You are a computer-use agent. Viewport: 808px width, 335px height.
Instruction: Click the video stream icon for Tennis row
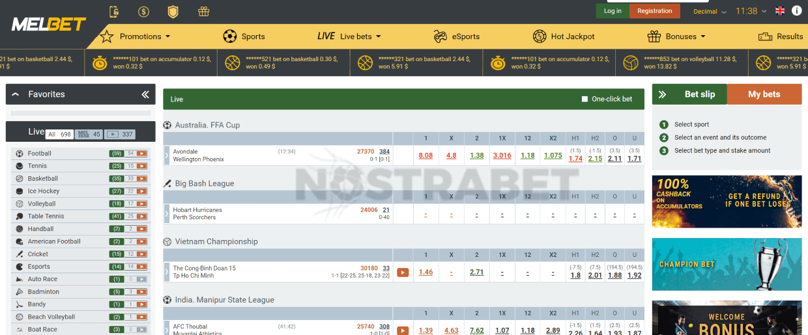(x=142, y=166)
